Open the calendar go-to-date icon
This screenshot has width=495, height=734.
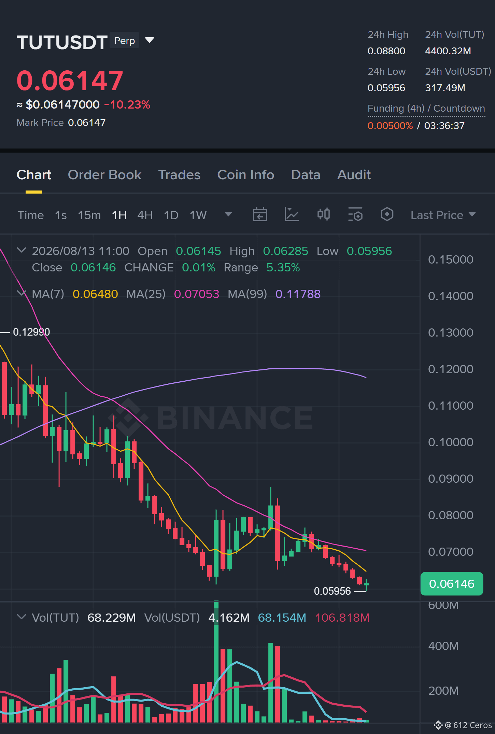click(260, 215)
